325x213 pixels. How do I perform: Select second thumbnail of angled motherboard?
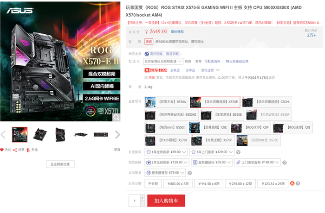tap(40, 135)
